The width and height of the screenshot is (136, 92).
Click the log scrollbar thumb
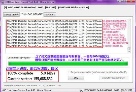(x=129, y=48)
